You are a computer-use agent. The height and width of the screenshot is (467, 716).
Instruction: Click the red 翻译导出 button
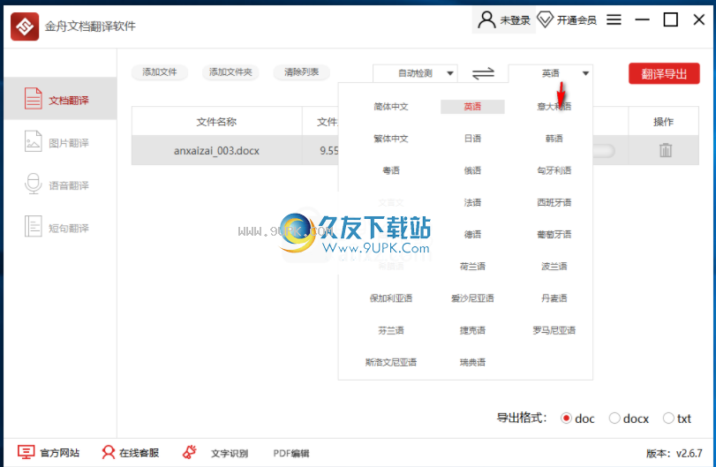coord(664,73)
